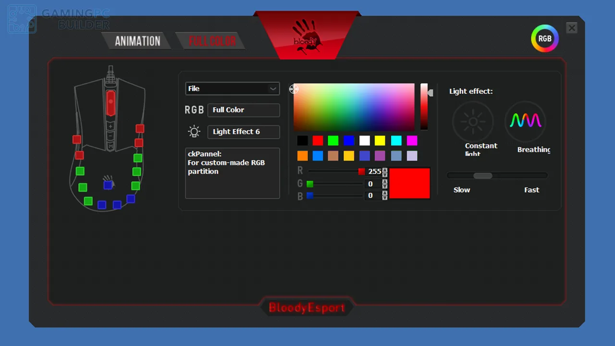
Task: Choose the pale lavender color swatch
Action: coord(412,156)
